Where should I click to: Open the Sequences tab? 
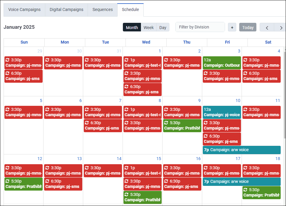102,9
